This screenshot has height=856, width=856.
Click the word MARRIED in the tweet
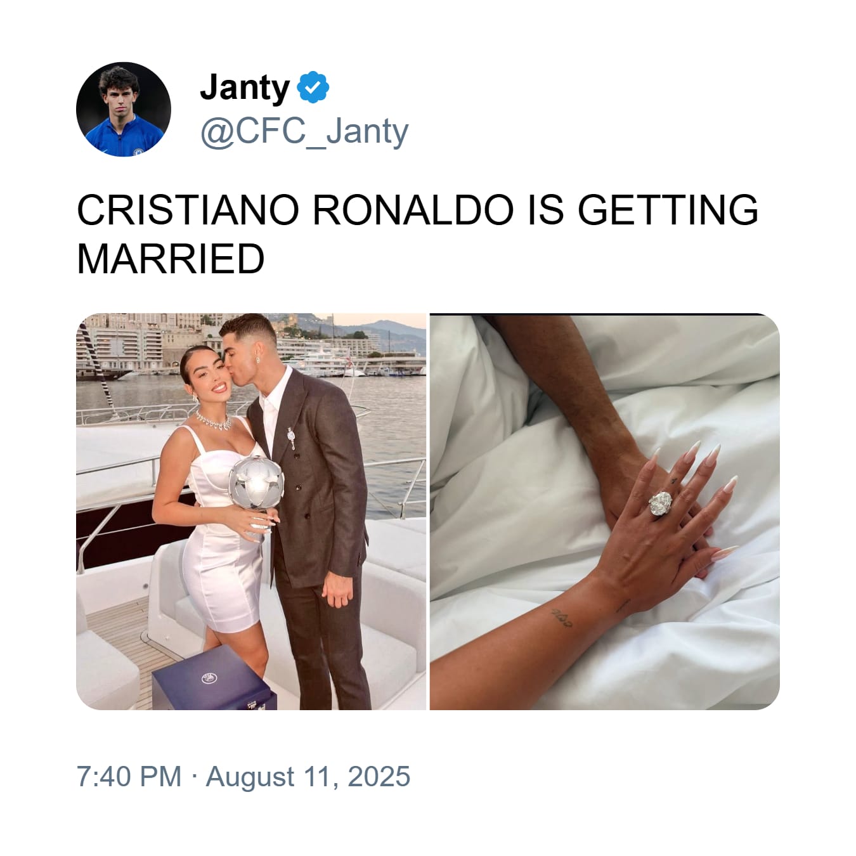coord(171,259)
